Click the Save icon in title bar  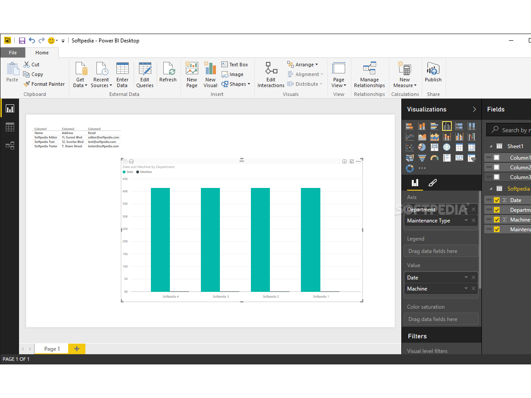[22, 41]
